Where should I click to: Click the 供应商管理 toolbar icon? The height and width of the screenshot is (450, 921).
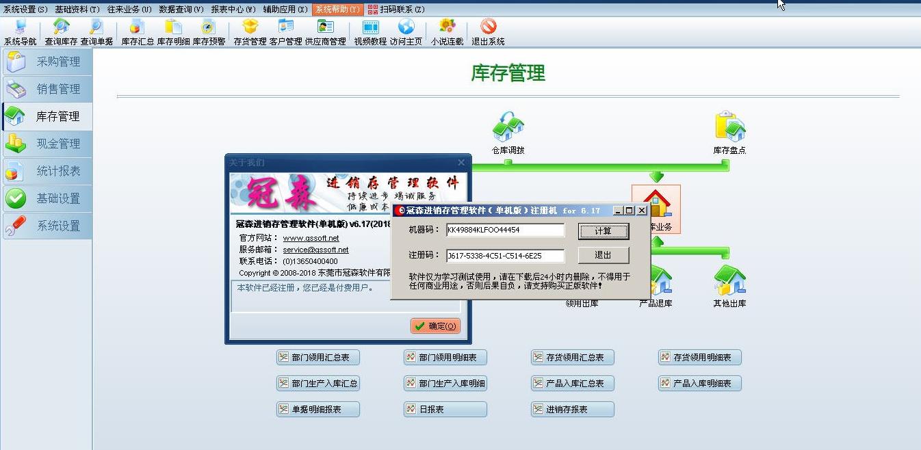pos(325,32)
